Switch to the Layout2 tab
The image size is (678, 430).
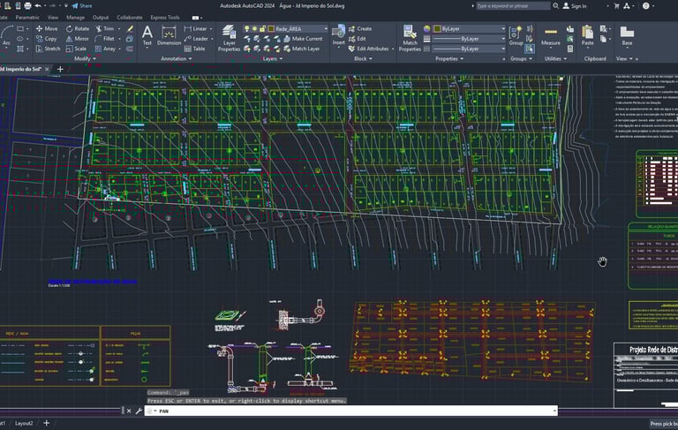pyautogui.click(x=24, y=424)
